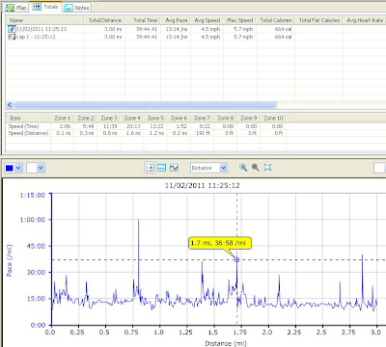This screenshot has width=386, height=347.
Task: Click the Map tab icon
Action: coord(10,8)
